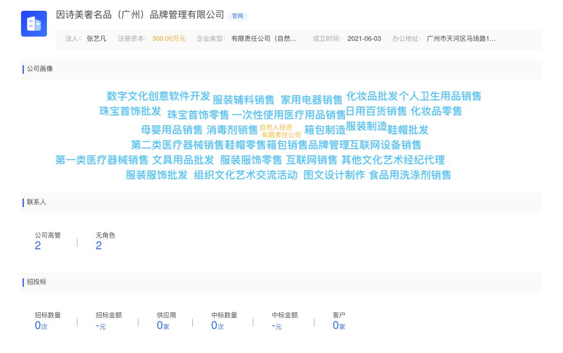Select tag 第一类医疗器械销售
563x353 pixels.
point(102,160)
